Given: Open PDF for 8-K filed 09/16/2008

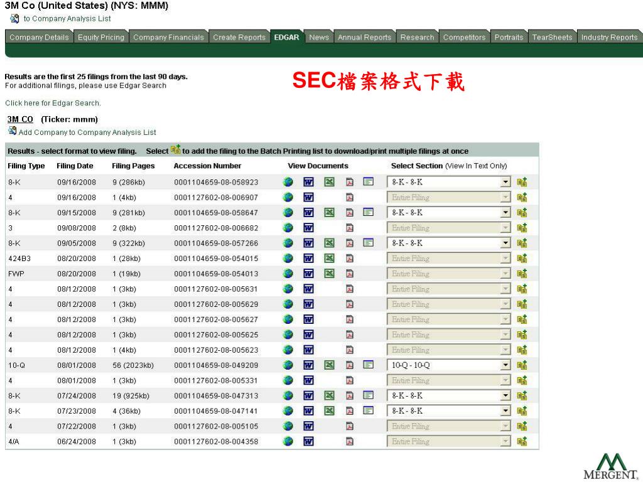Looking at the screenshot, I should pyautogui.click(x=349, y=182).
